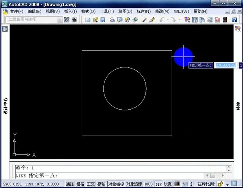Click the 设计中心 side panel label
This screenshot has width=243, height=188.
(5, 106)
